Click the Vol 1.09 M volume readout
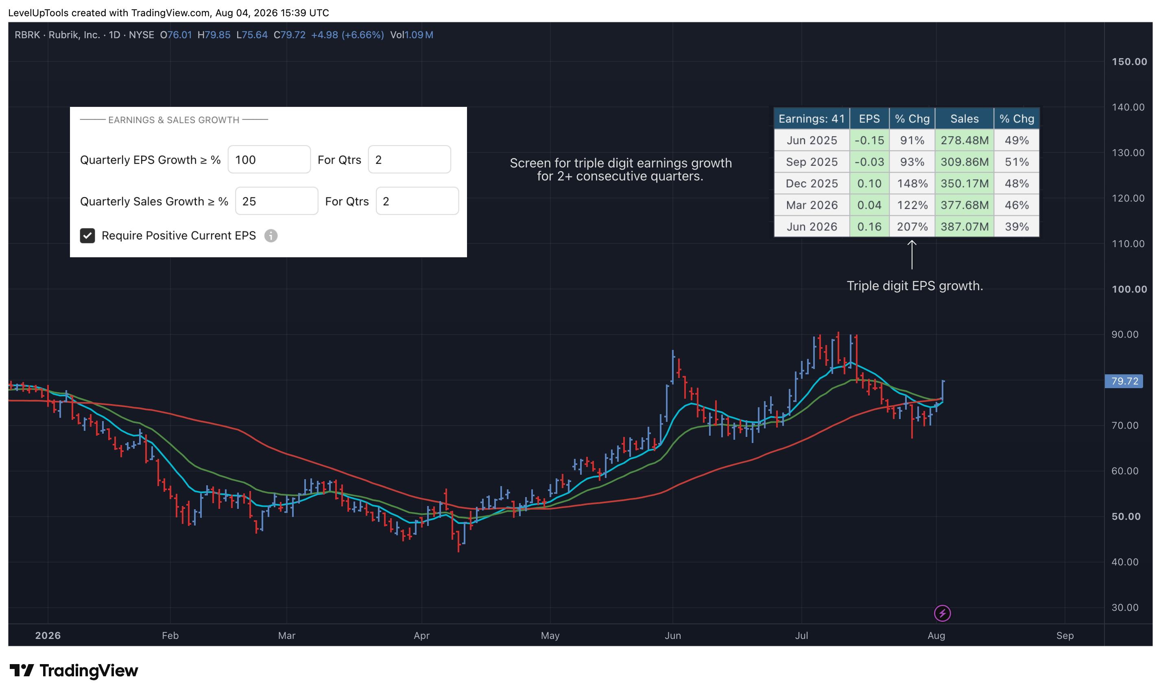Image resolution: width=1161 pixels, height=695 pixels. [x=412, y=35]
